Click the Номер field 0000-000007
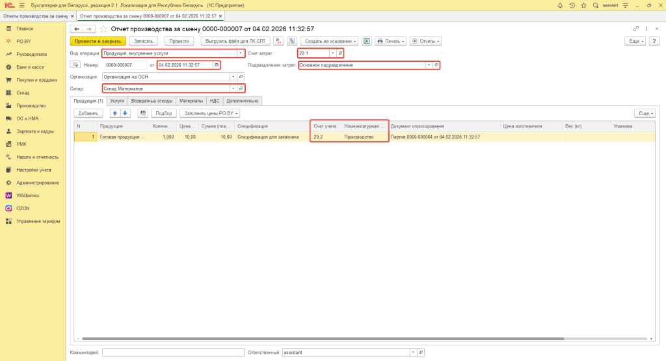Image resolution: width=666 pixels, height=361 pixels. 126,65
